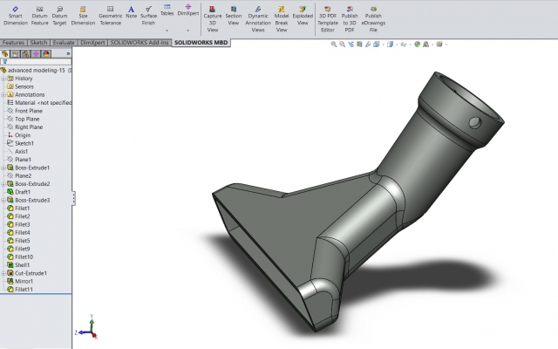
Task: Expand Boss-Extrude1 feature
Action: 3,168
